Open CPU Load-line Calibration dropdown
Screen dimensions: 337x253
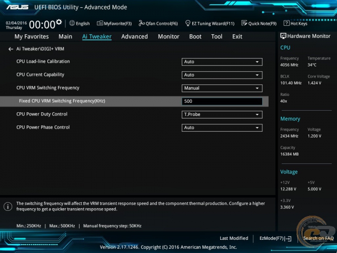pyautogui.click(x=222, y=62)
